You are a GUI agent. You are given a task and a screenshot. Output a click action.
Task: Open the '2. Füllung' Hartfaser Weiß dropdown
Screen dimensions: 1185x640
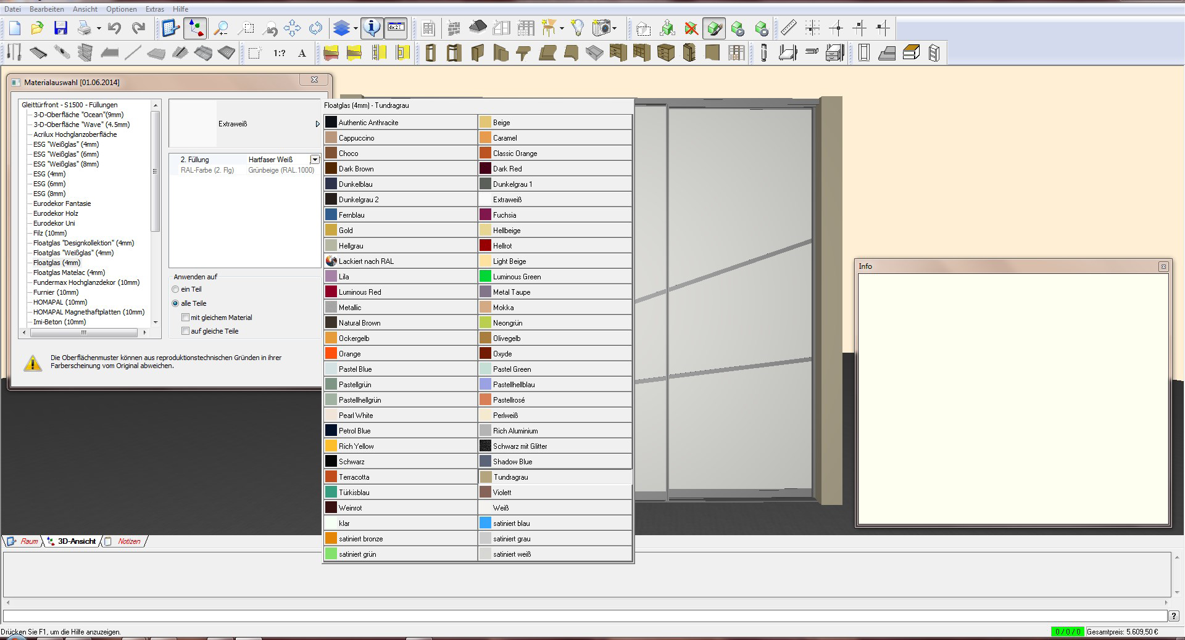click(315, 160)
